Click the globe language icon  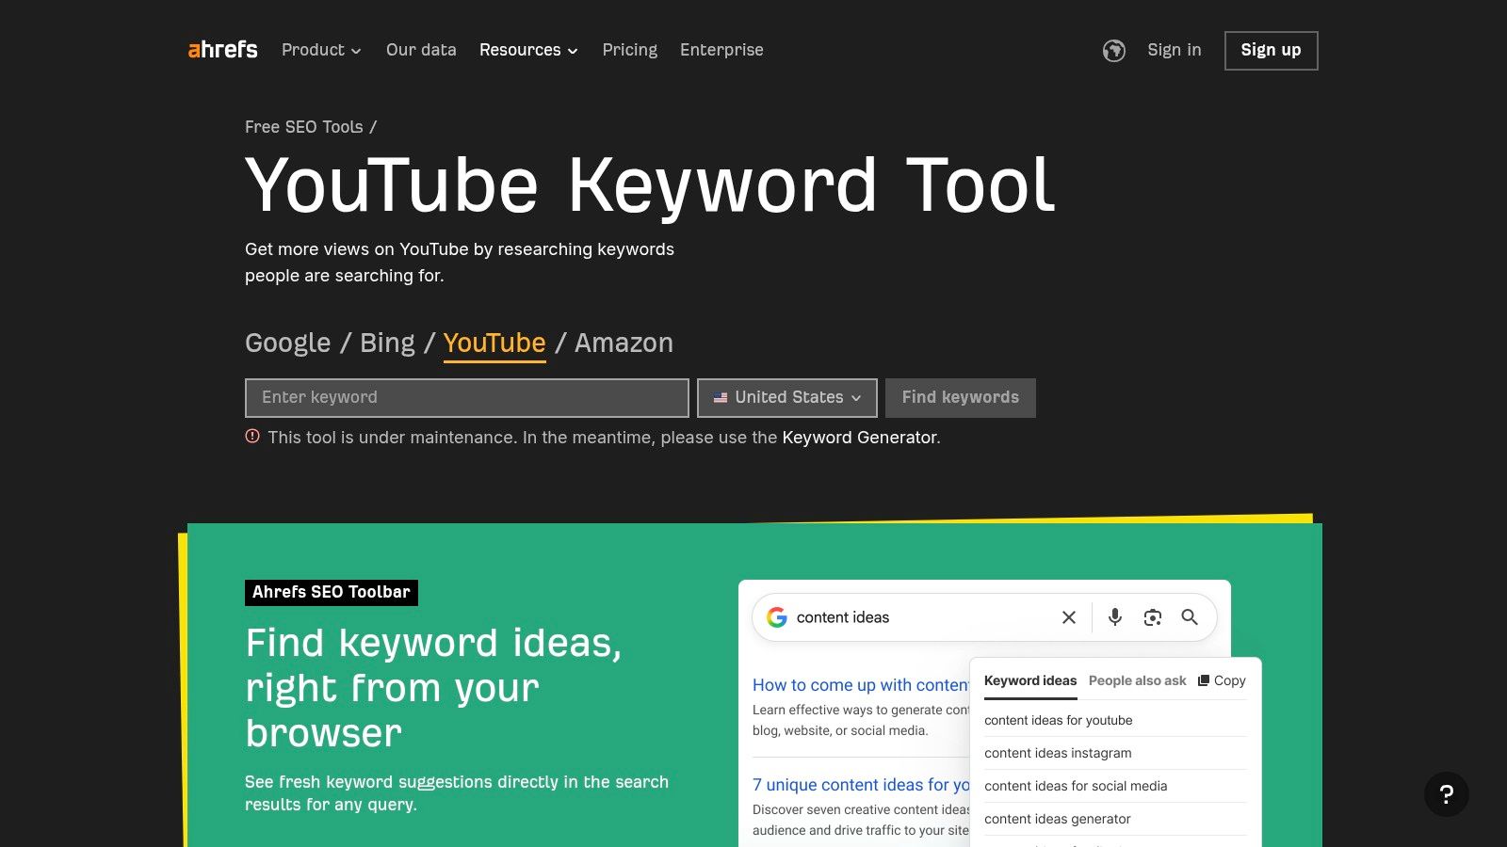pos(1114,51)
